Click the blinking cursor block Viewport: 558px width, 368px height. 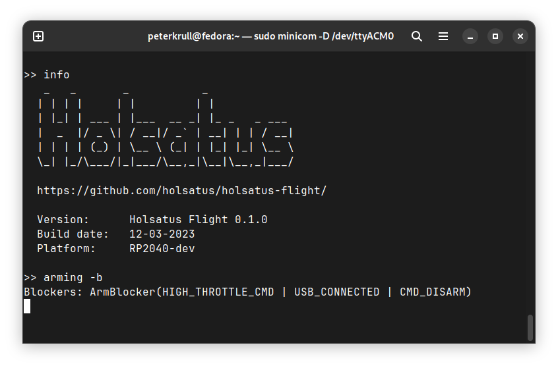pyautogui.click(x=27, y=306)
